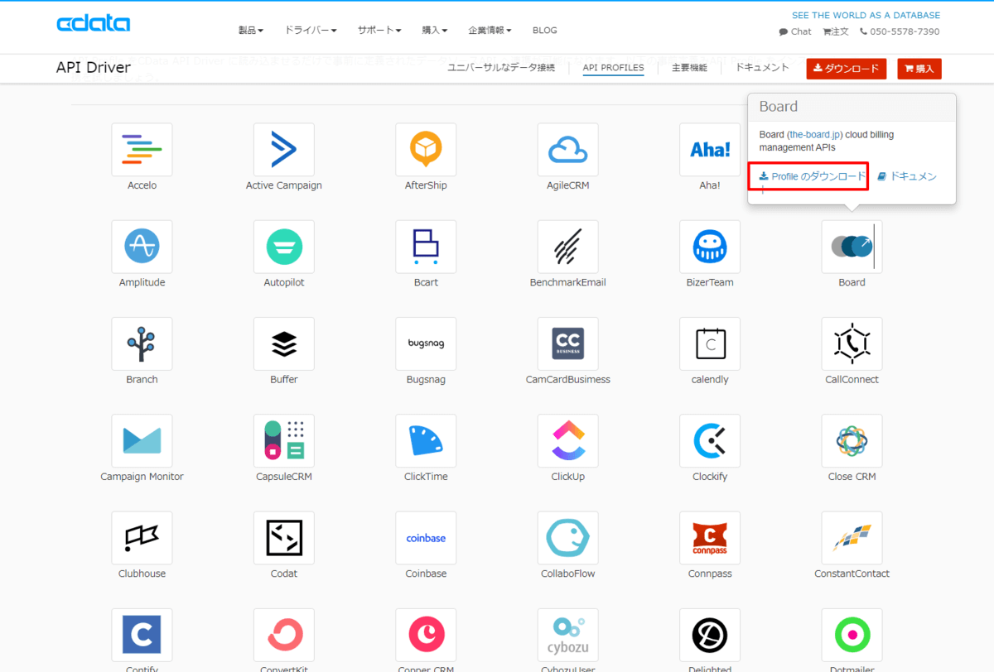The height and width of the screenshot is (672, 994).
Task: Open the calendly profile icon
Action: (x=710, y=343)
